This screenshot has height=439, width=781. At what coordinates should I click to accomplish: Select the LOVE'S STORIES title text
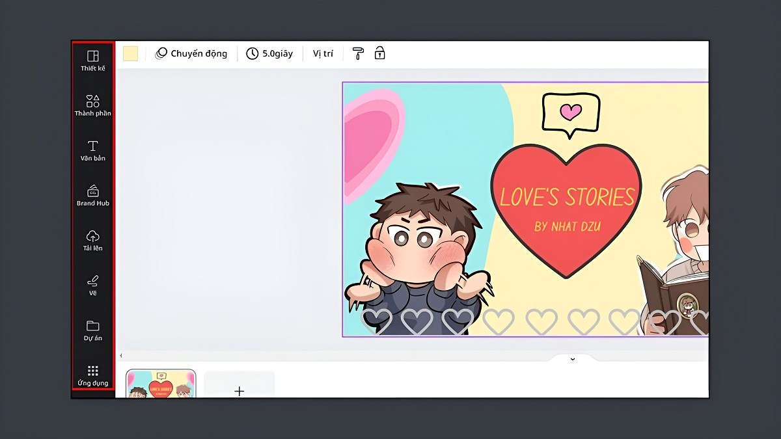(x=567, y=196)
